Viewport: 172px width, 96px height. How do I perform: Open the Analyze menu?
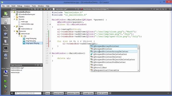point(27,6)
